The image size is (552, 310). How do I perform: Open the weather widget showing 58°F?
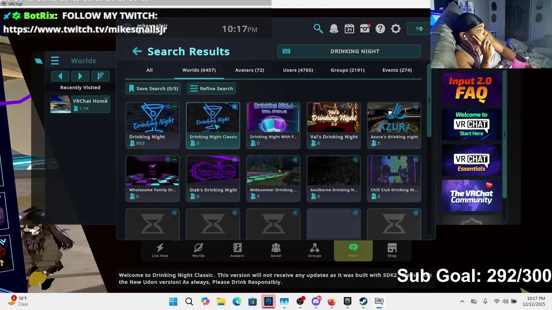18,301
